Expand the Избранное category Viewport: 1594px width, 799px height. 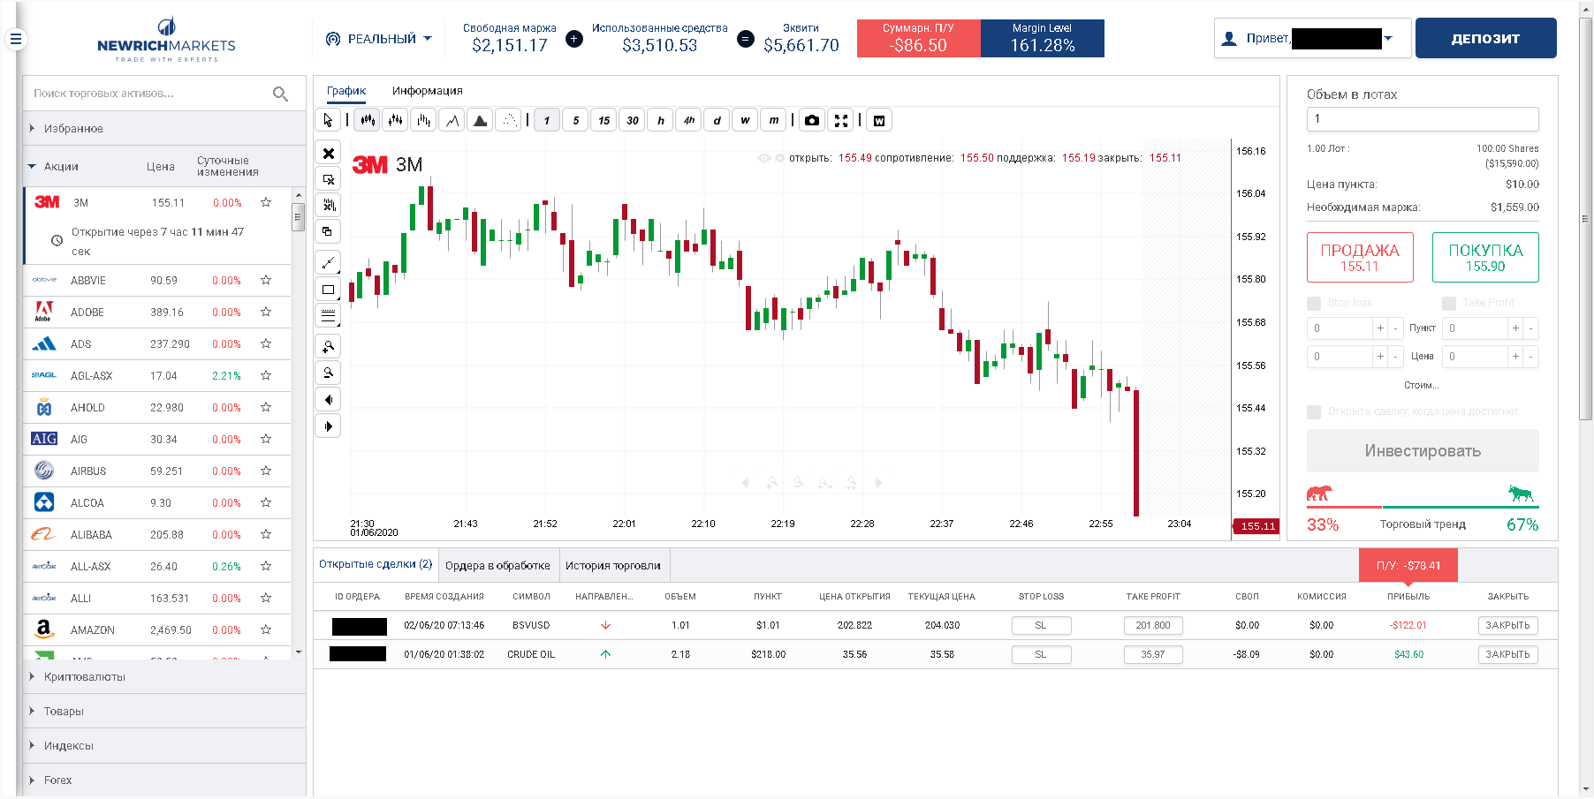coord(164,129)
